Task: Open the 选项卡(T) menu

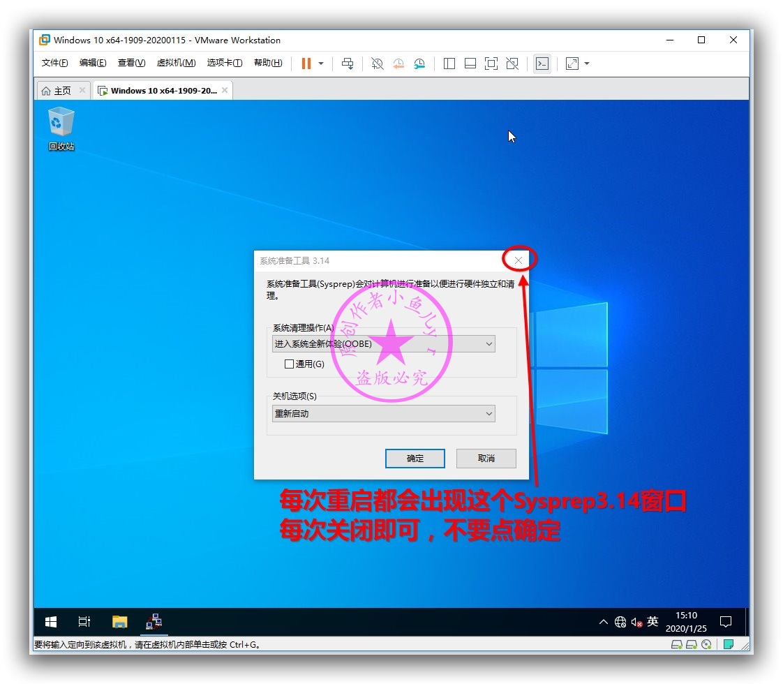Action: (225, 63)
